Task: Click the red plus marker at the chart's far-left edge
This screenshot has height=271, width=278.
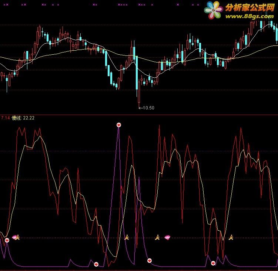Action: tap(7, 240)
